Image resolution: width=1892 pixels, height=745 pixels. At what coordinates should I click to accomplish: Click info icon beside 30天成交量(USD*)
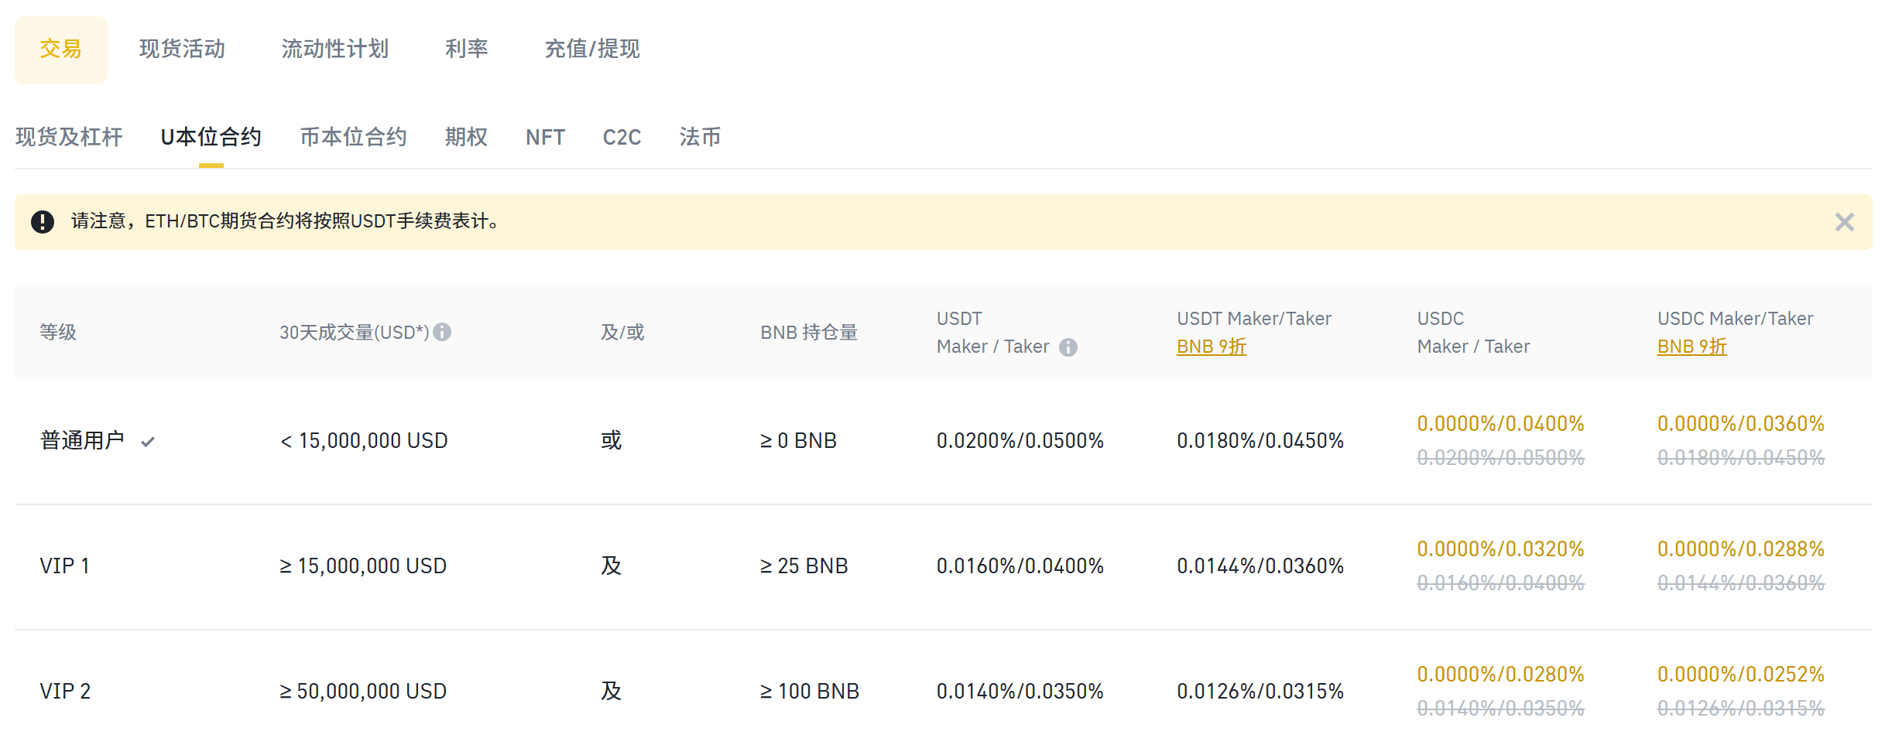click(x=442, y=332)
